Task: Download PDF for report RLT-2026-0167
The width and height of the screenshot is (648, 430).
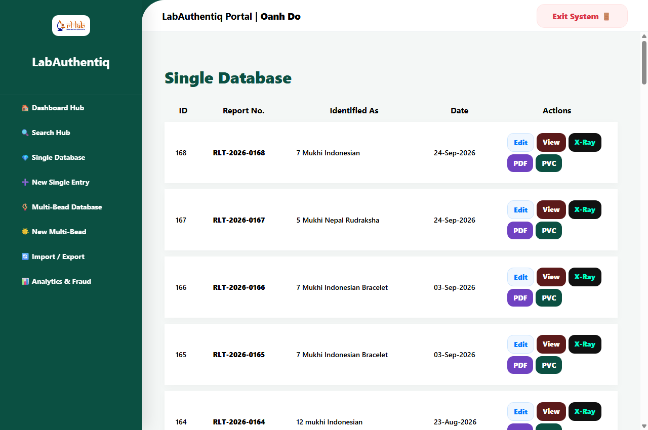Action: coord(520,231)
